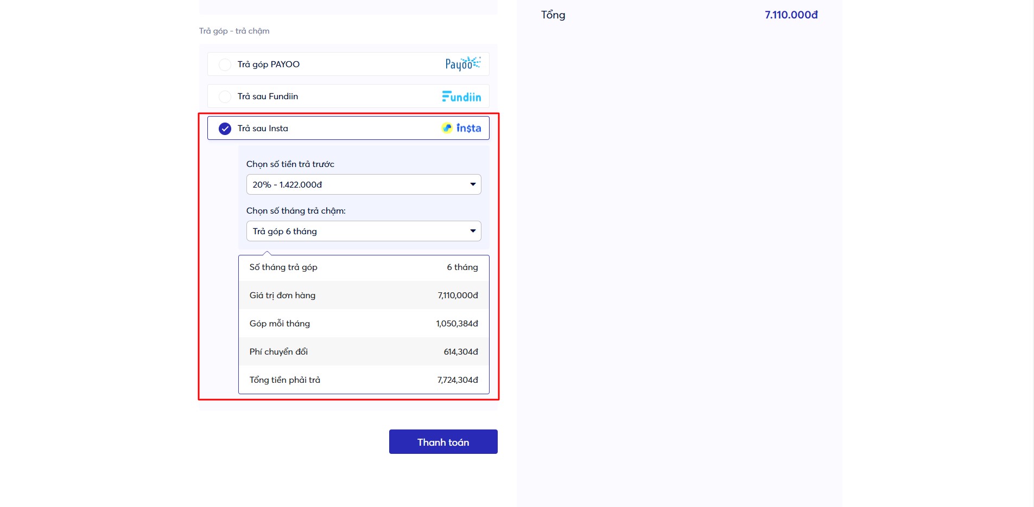Click the Trả sau Insta label
Screen dimensions: 1034x507
pos(263,129)
